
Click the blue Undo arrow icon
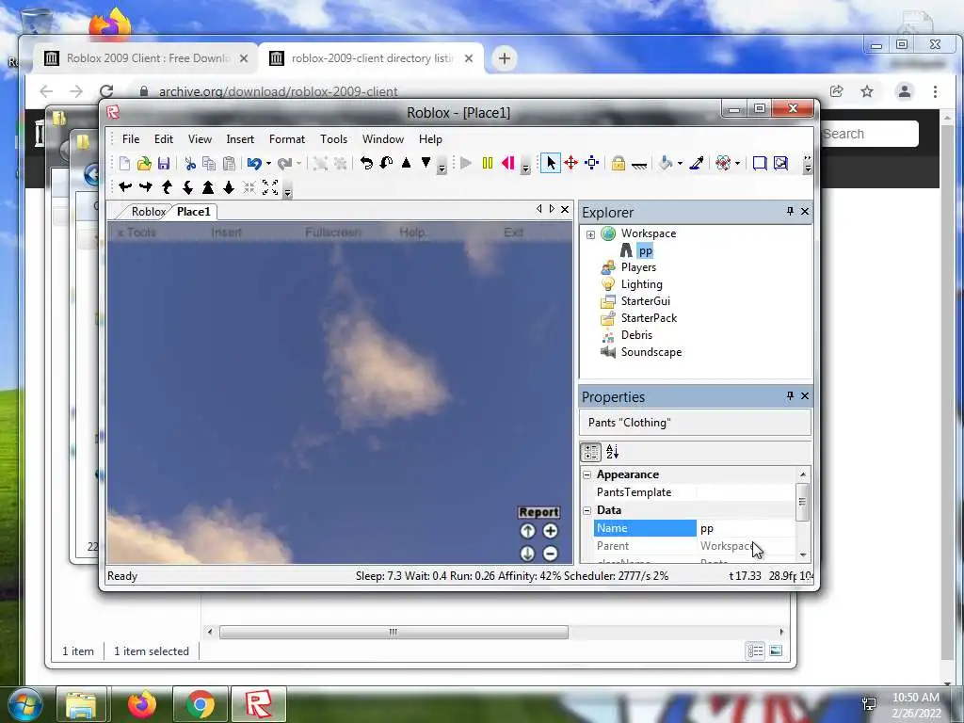pyautogui.click(x=254, y=164)
